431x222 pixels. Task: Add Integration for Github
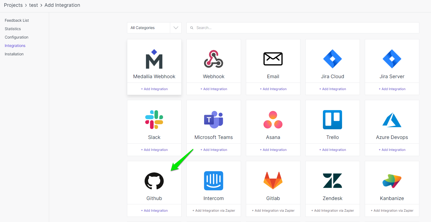(x=154, y=211)
